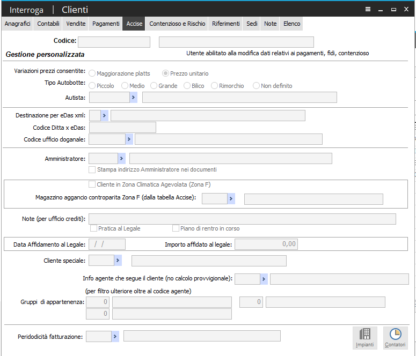
Task: Enable Cliente in Zona Climatica Agevolata
Action: click(x=92, y=184)
